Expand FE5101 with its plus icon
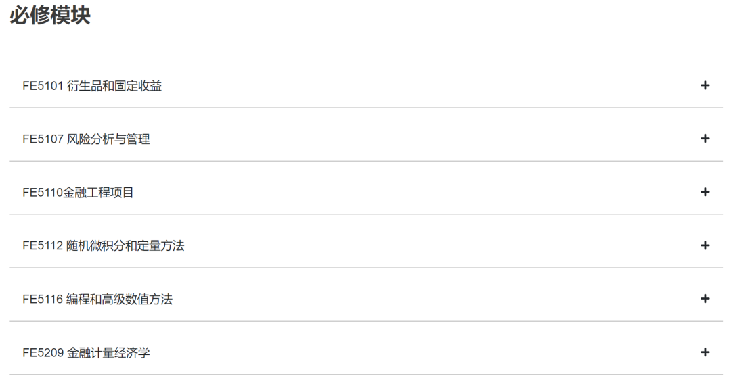Screen dimensions: 731x382 point(705,85)
